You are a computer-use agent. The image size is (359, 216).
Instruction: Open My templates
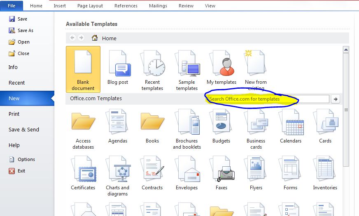(221, 67)
